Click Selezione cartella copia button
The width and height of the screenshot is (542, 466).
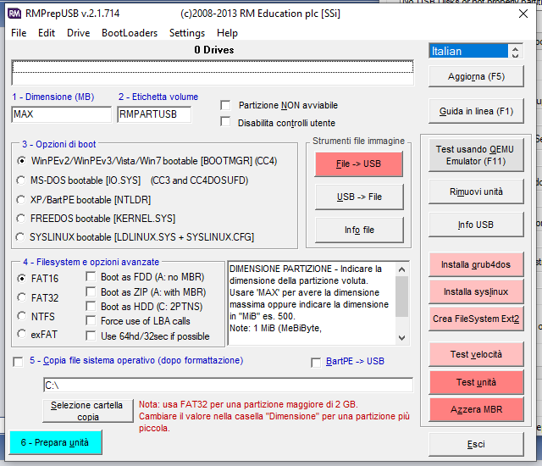click(88, 411)
